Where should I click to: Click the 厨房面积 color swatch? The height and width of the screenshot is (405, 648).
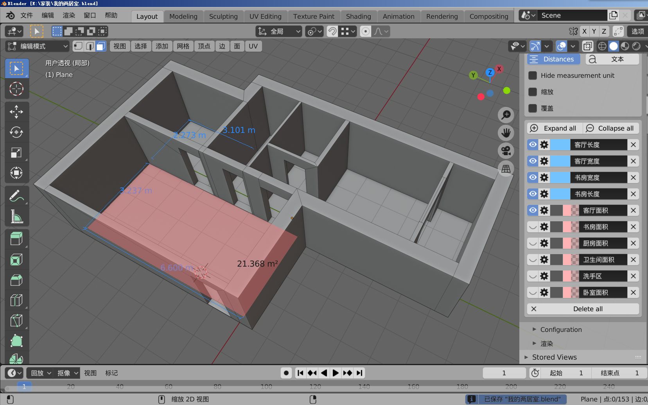click(565, 243)
